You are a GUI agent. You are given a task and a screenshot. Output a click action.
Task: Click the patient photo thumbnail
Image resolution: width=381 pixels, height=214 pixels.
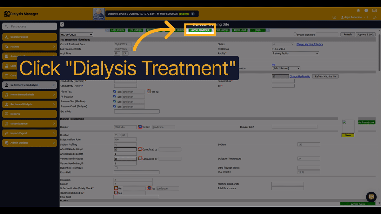[99, 14]
